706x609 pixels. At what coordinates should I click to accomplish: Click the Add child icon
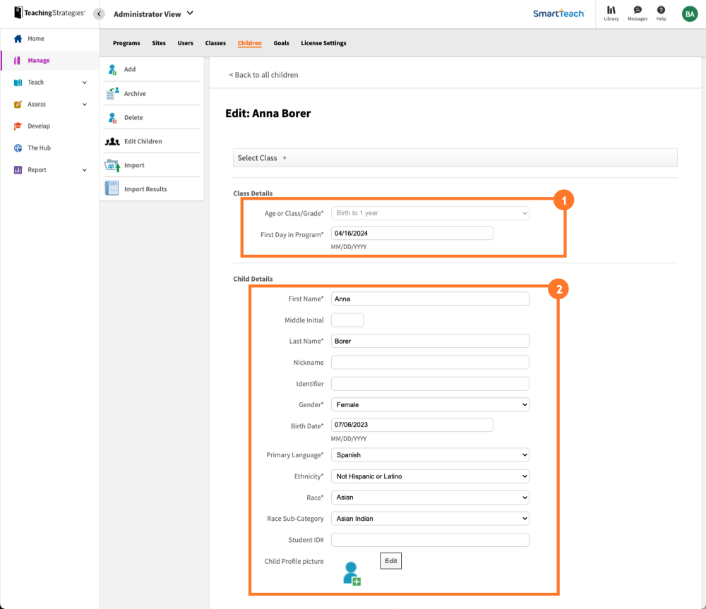(x=112, y=69)
